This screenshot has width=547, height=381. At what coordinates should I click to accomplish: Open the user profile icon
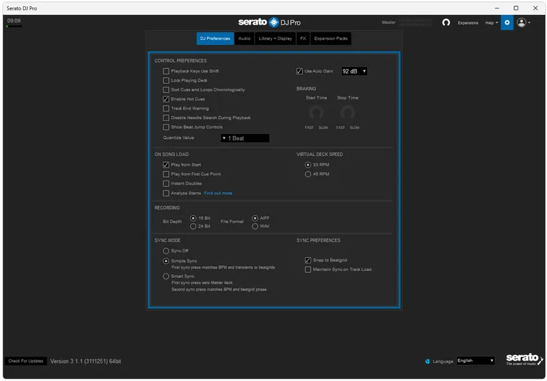click(522, 23)
